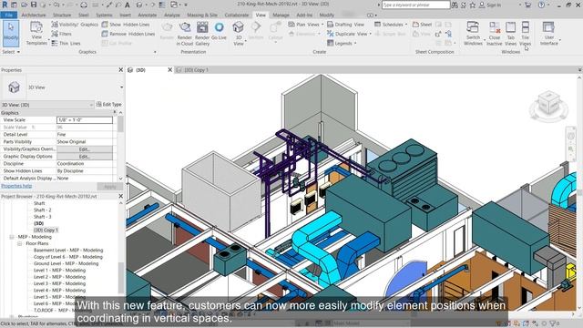Click Edit for Visibility/Graphics Overrides
The height and width of the screenshot is (328, 583).
point(85,149)
